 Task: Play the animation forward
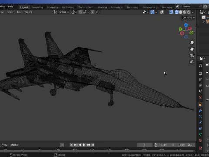pyautogui.click(x=84, y=145)
